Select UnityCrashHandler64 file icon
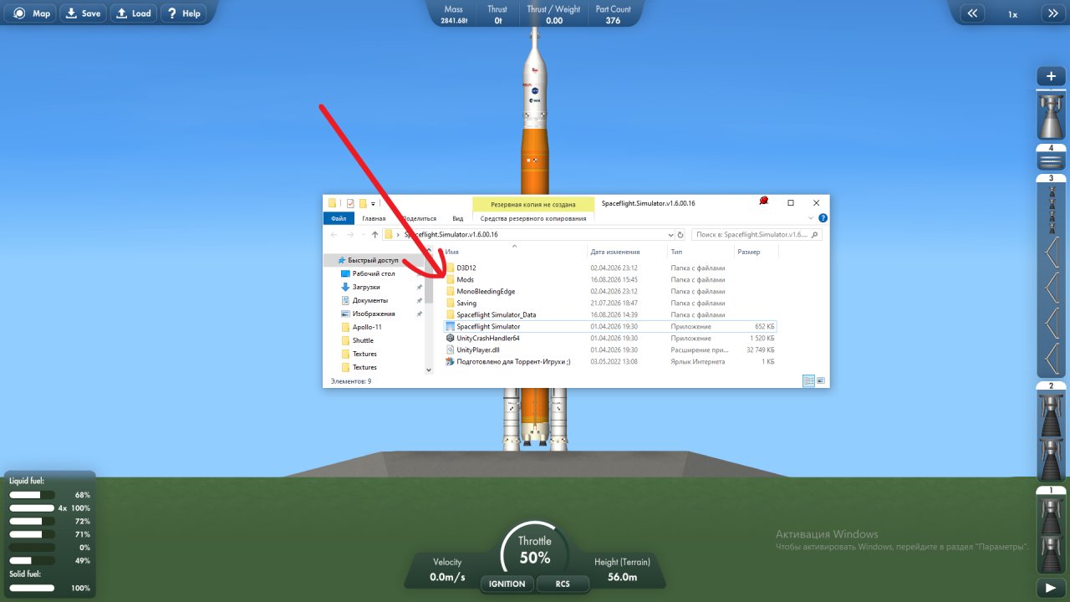 coord(450,338)
